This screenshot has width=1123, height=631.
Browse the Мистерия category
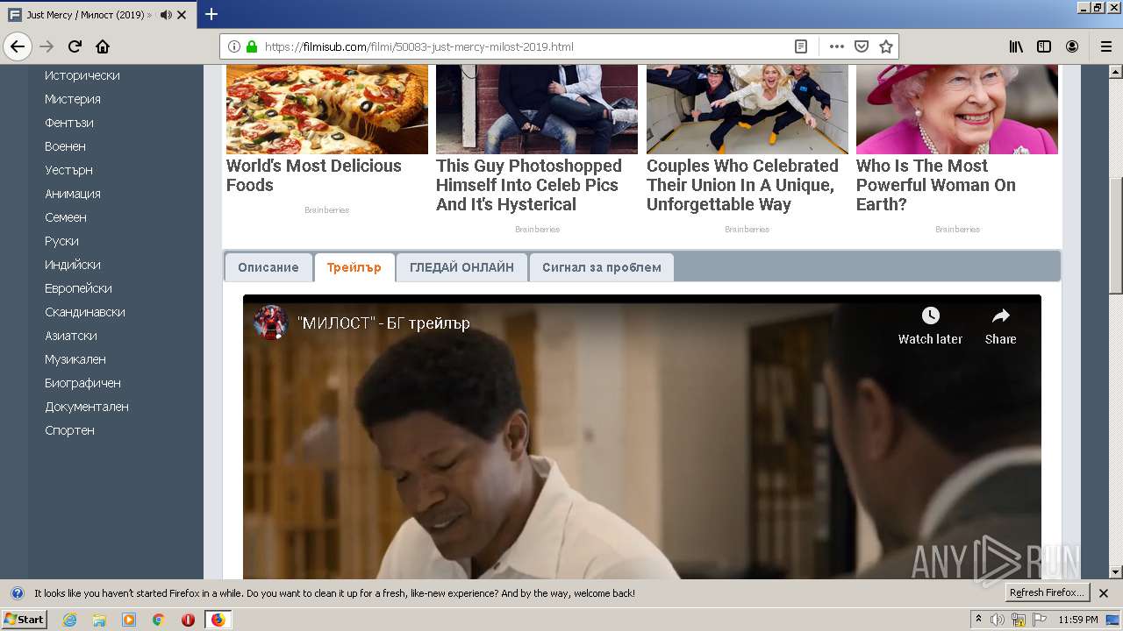[73, 99]
